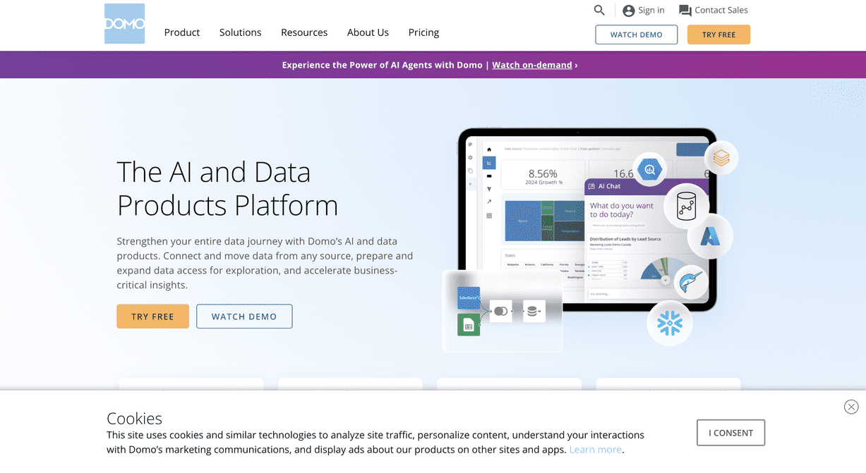This screenshot has width=866, height=473.
Task: Click TRY FREE below the hero paragraph
Action: pos(152,317)
